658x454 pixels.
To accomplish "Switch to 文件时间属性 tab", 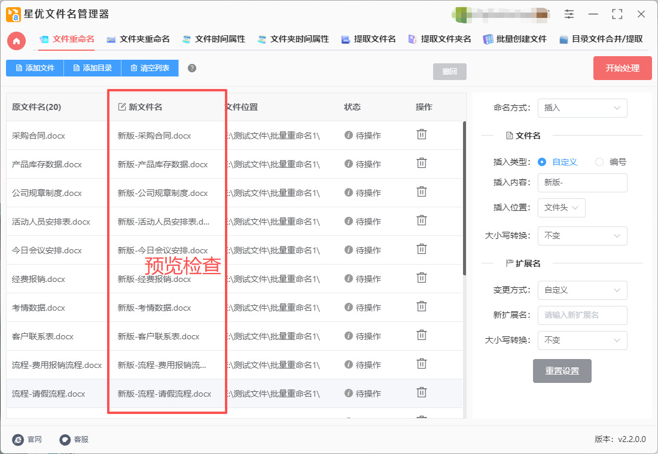I will 214,39.
